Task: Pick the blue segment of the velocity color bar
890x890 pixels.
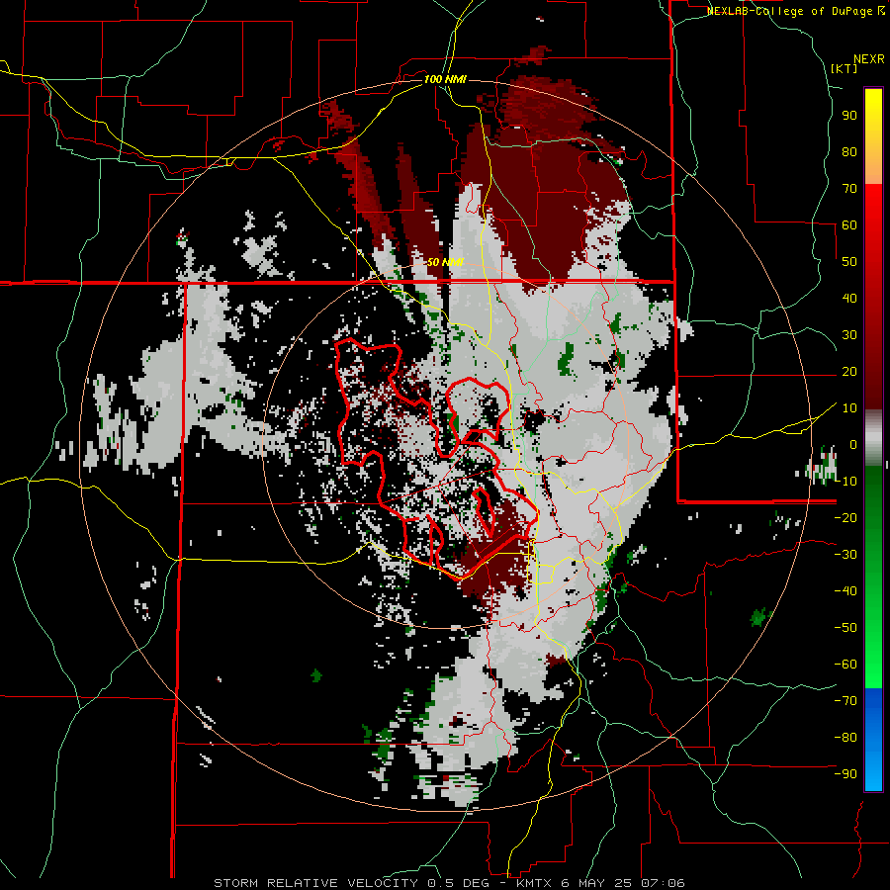Action: tap(873, 740)
